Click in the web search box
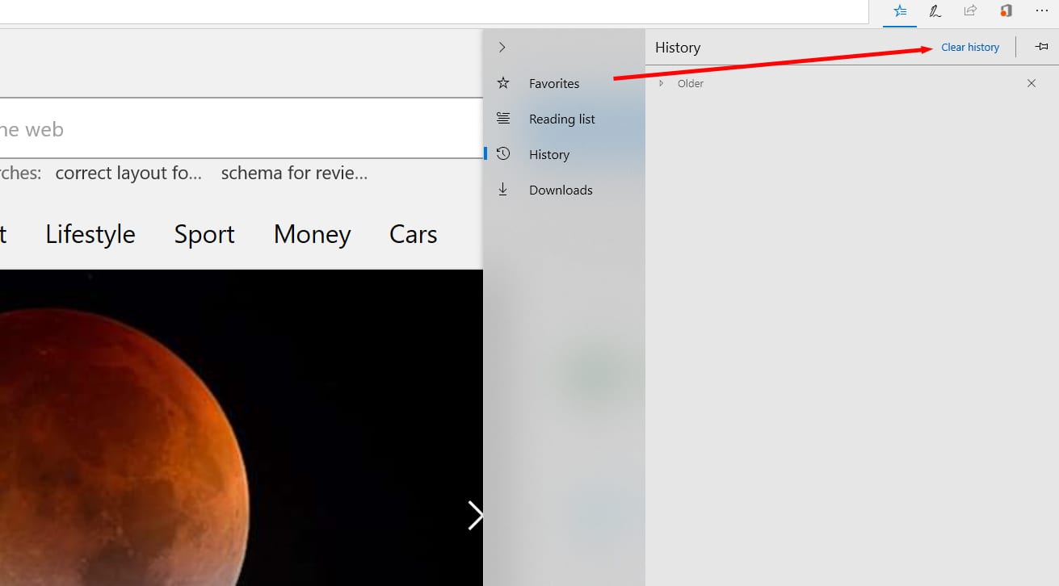Image resolution: width=1059 pixels, height=586 pixels. [x=242, y=129]
